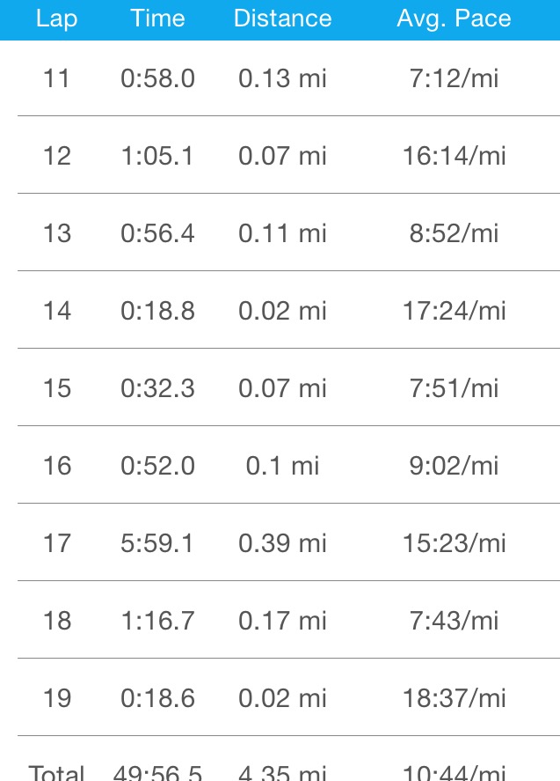This screenshot has width=560, height=781.
Task: Tap the 0.1 mi distance for lap 16
Action: (282, 466)
